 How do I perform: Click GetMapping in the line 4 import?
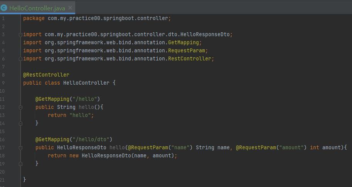pyautogui.click(x=184, y=43)
